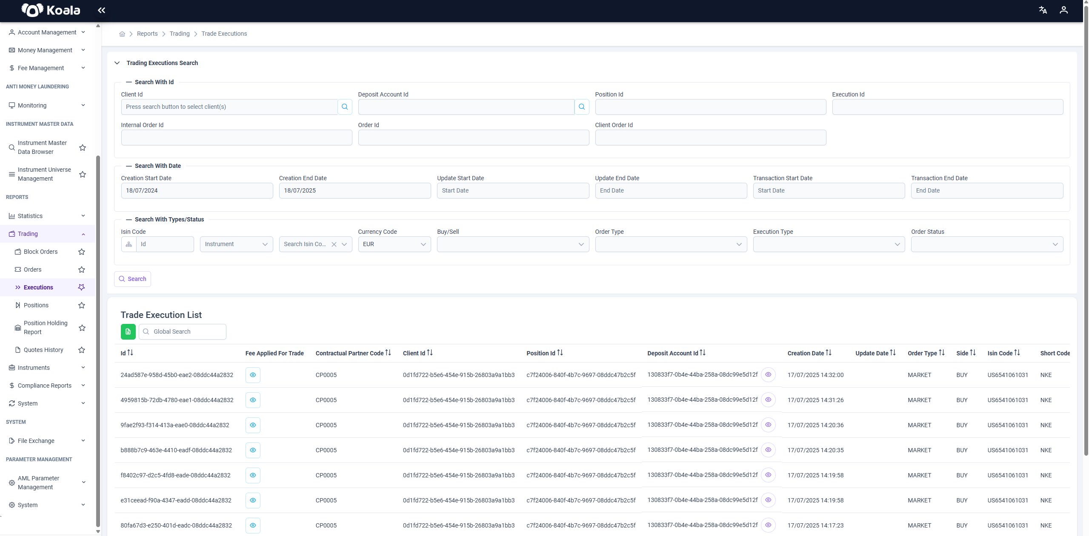Go to Reports breadcrumb link

coord(147,34)
